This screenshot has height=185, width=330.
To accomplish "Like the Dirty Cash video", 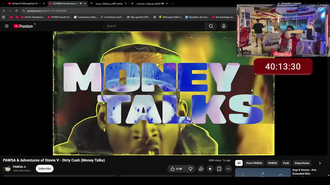I will [176, 169].
